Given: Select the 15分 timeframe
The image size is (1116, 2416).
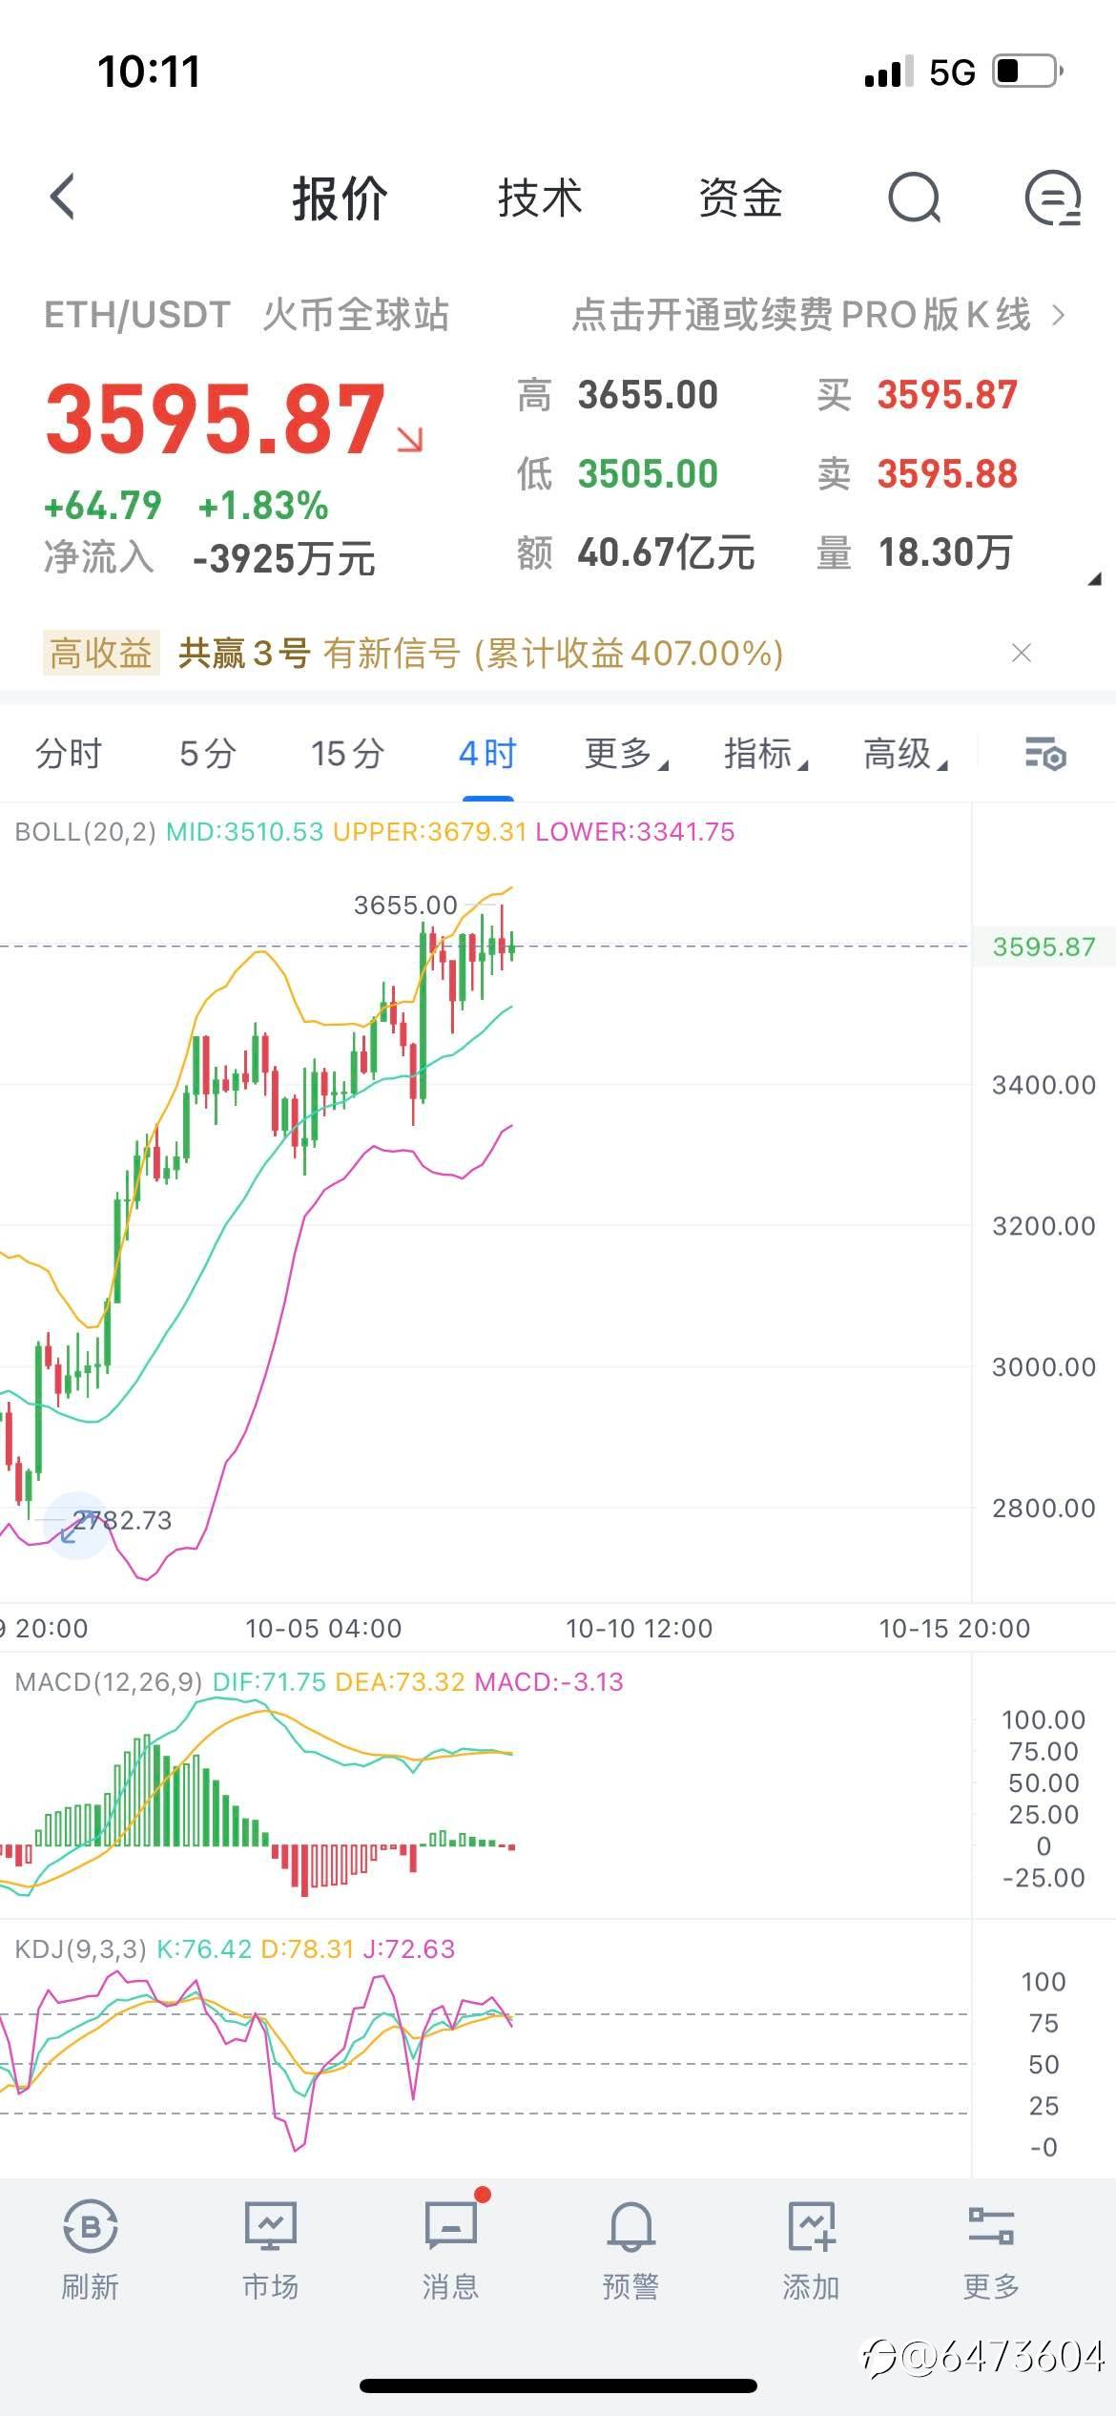Looking at the screenshot, I should (x=347, y=754).
